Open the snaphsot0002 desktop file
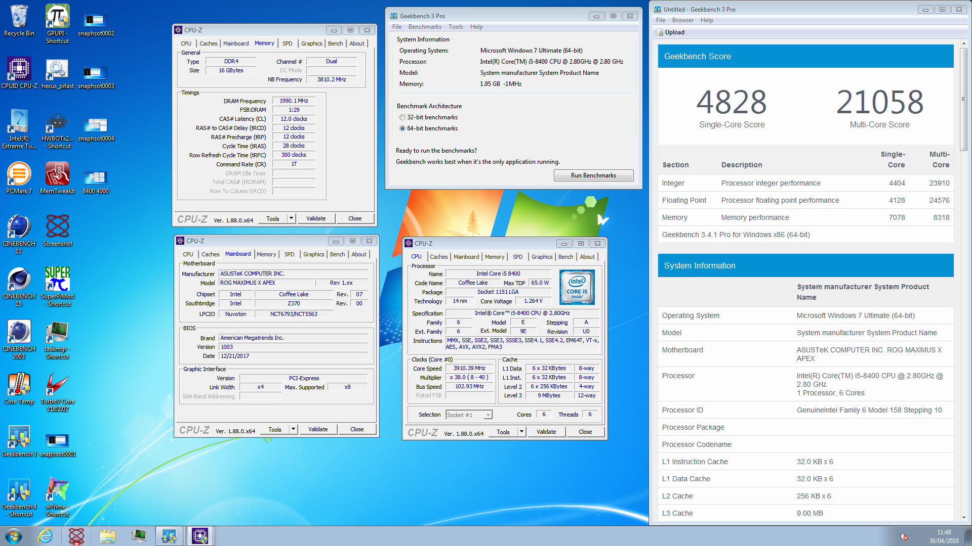 (x=96, y=24)
